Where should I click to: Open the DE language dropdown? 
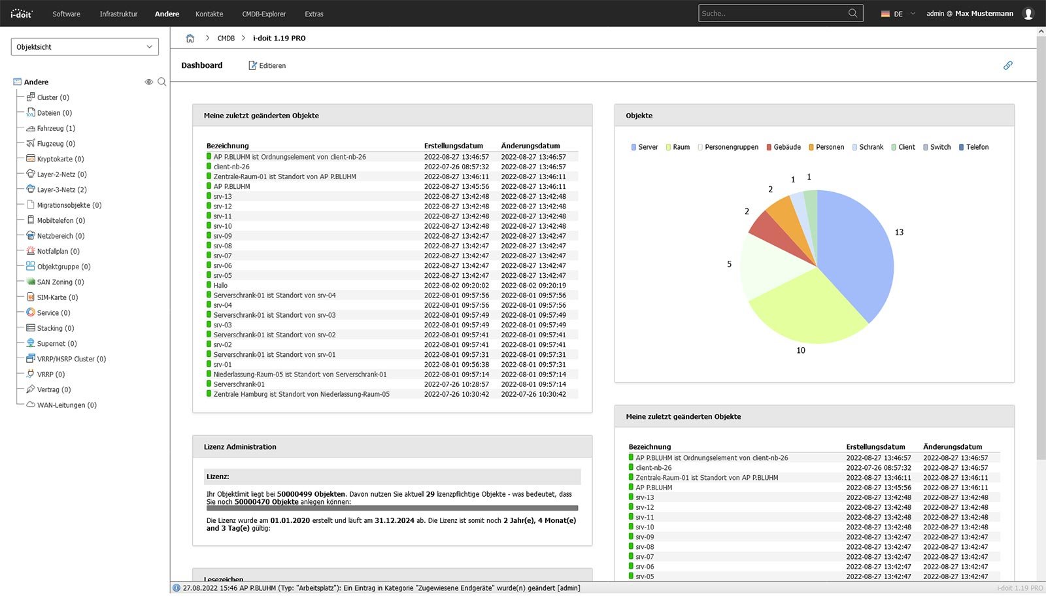click(x=898, y=14)
